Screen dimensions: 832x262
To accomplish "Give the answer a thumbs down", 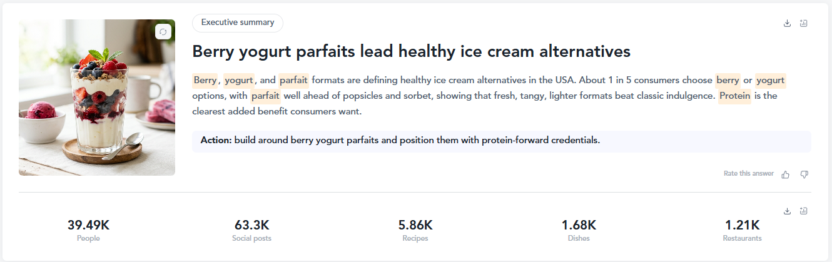I will [x=804, y=174].
